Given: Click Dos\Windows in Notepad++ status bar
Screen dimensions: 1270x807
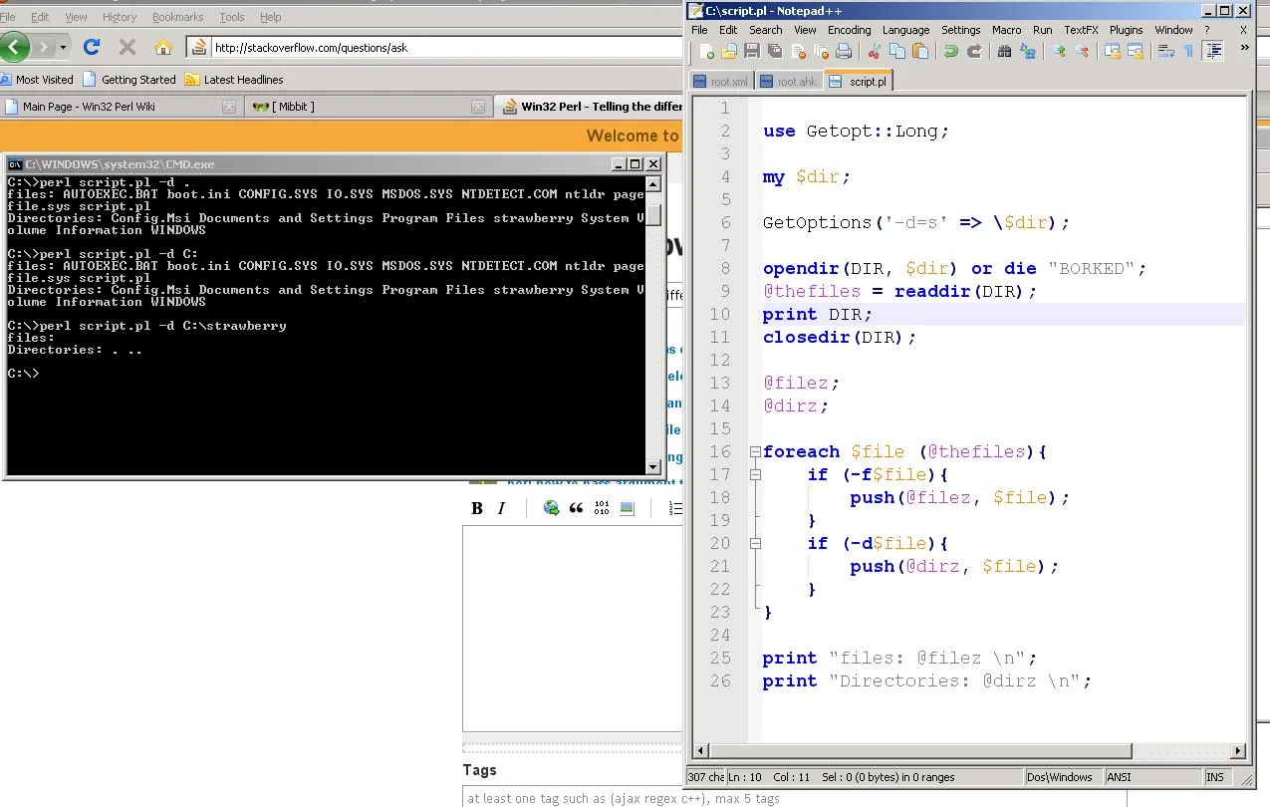Looking at the screenshot, I should tap(1063, 777).
